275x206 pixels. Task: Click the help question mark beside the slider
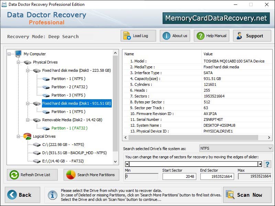pos(267,164)
